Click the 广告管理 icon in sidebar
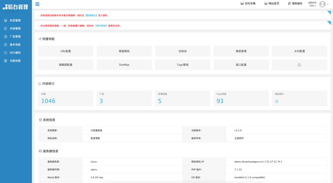The width and height of the screenshot is (333, 183). point(6,37)
